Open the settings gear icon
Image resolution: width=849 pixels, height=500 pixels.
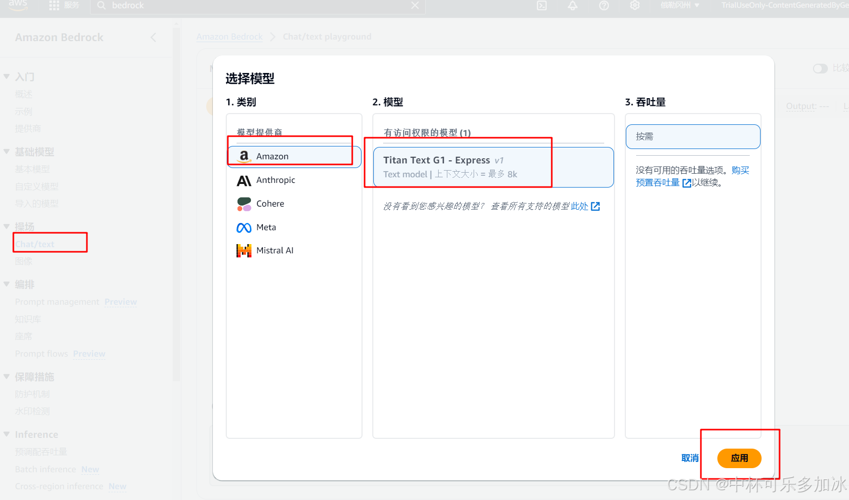(635, 5)
